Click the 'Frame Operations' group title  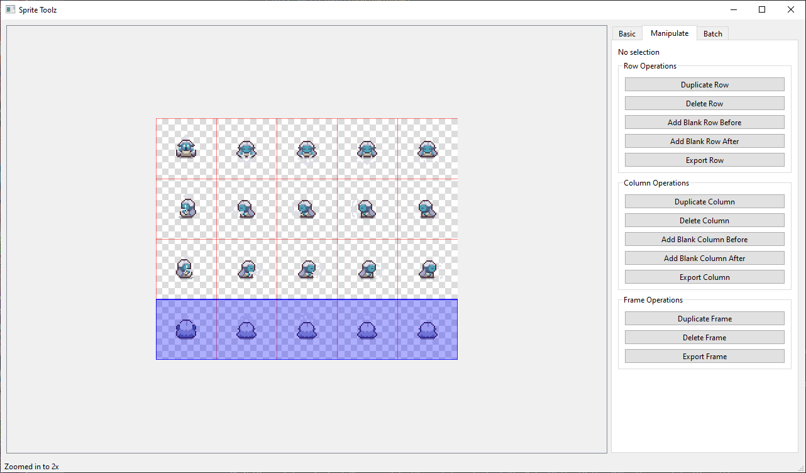click(x=653, y=300)
